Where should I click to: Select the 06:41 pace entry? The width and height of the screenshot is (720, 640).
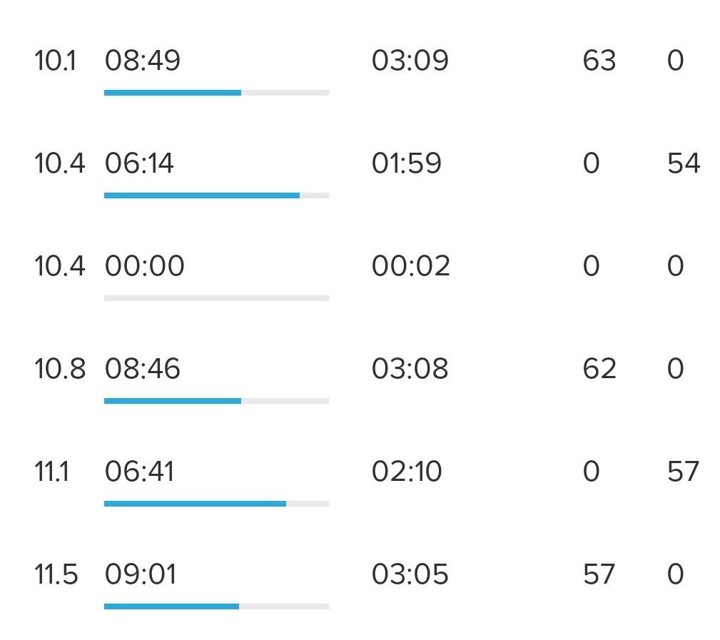[x=140, y=472]
